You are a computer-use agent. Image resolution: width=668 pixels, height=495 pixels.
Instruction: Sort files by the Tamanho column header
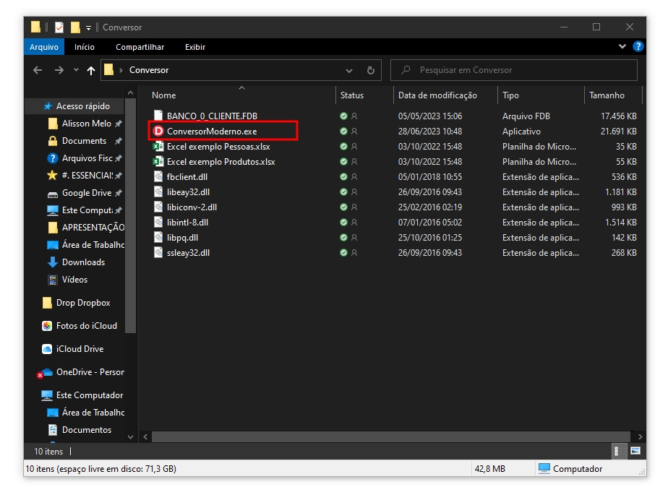607,95
